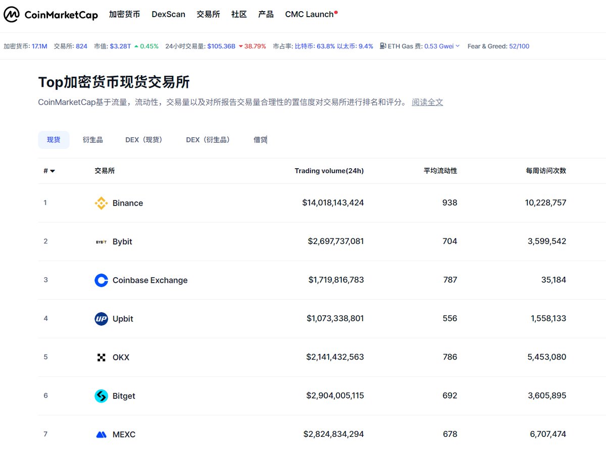The width and height of the screenshot is (606, 449).
Task: Open the CMC Launch menu item
Action: [311, 14]
